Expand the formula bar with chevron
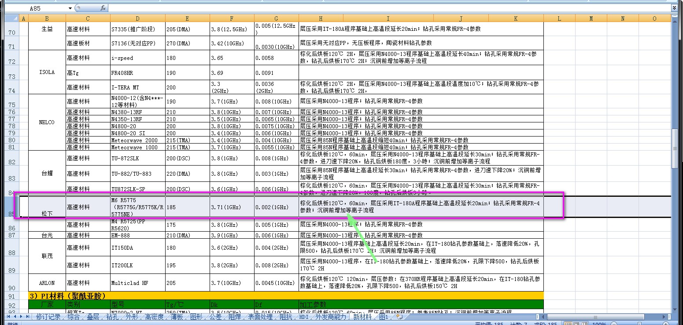683x325 pixels. (674, 8)
